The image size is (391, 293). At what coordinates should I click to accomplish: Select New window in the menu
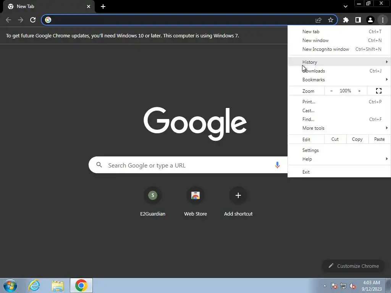coord(339,40)
